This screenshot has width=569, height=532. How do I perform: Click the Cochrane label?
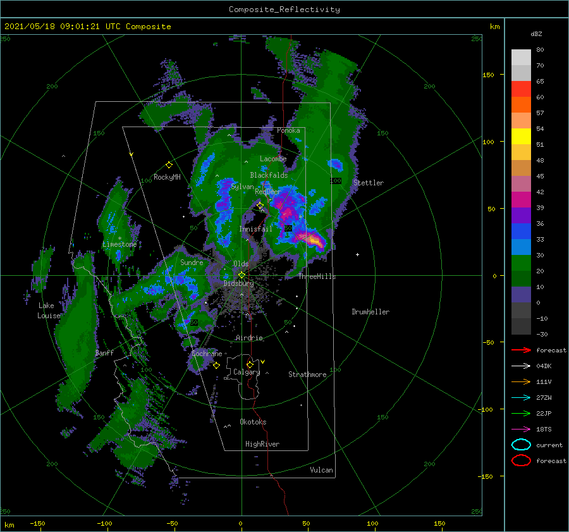(207, 354)
